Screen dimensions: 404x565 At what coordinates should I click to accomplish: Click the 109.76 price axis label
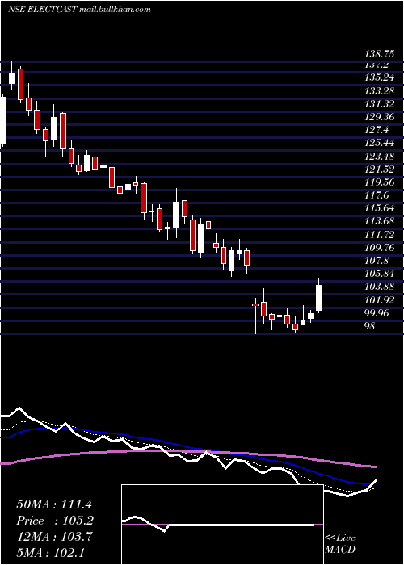(x=380, y=248)
